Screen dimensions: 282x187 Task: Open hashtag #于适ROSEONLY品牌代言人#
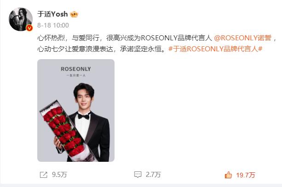[215, 49]
